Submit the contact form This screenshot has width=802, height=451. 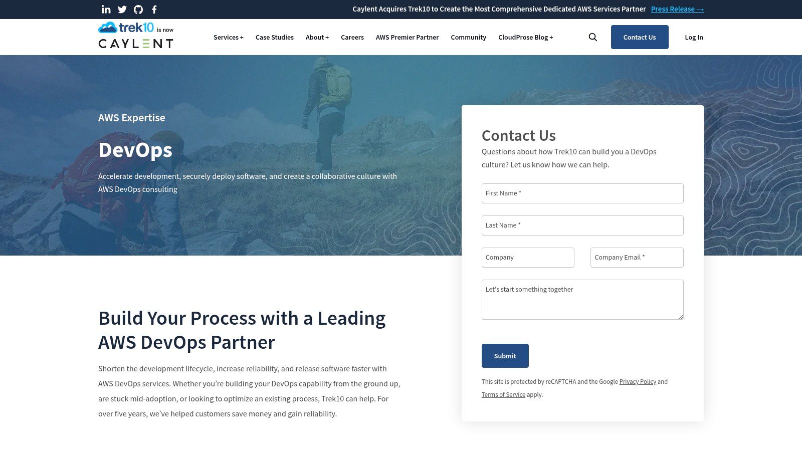click(x=505, y=356)
